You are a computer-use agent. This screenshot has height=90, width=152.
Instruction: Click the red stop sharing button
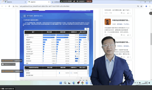(89, 1)
